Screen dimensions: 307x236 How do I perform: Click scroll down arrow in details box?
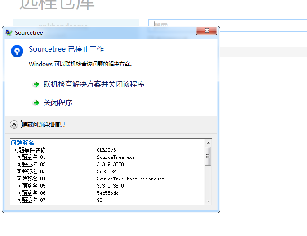coord(208,201)
